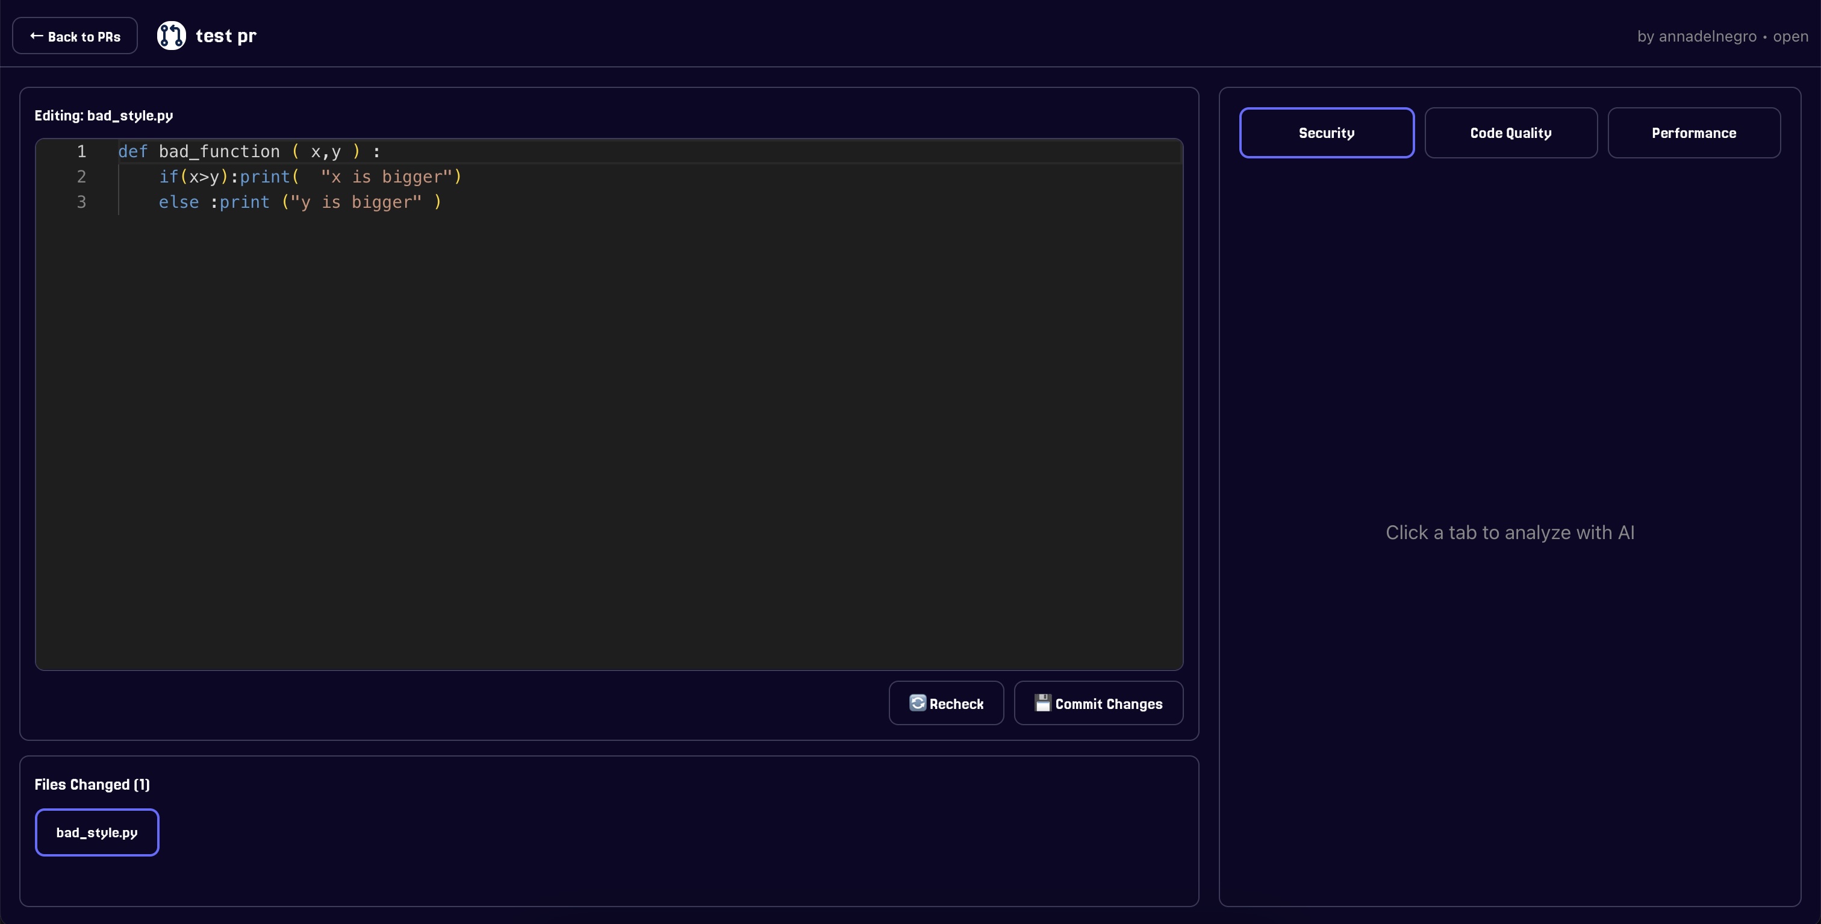1821x924 pixels.
Task: Click line number 1 in the gutter
Action: 81,151
